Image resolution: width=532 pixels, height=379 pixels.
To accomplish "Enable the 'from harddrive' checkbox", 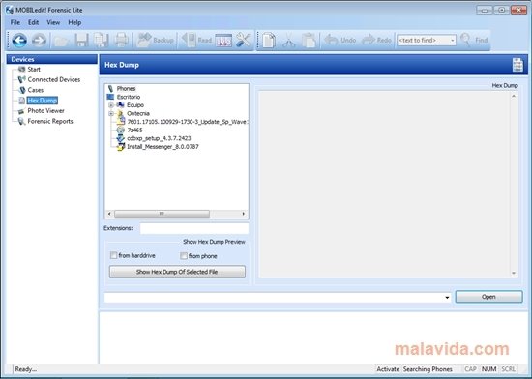I will tap(114, 255).
